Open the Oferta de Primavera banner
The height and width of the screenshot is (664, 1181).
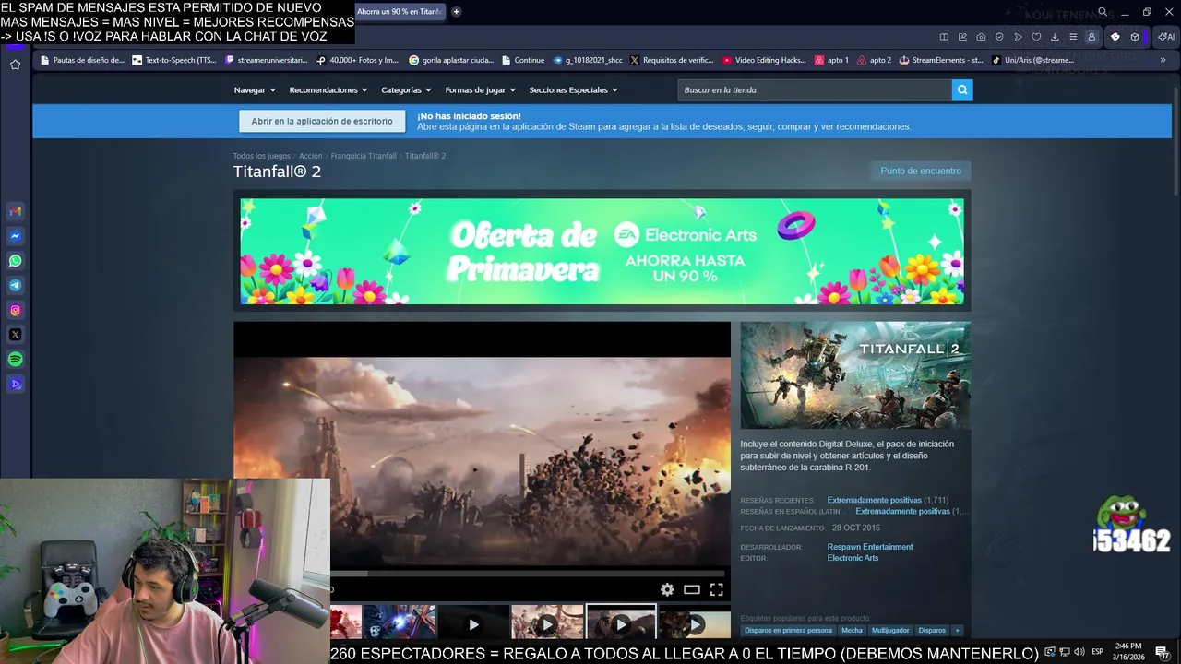602,251
